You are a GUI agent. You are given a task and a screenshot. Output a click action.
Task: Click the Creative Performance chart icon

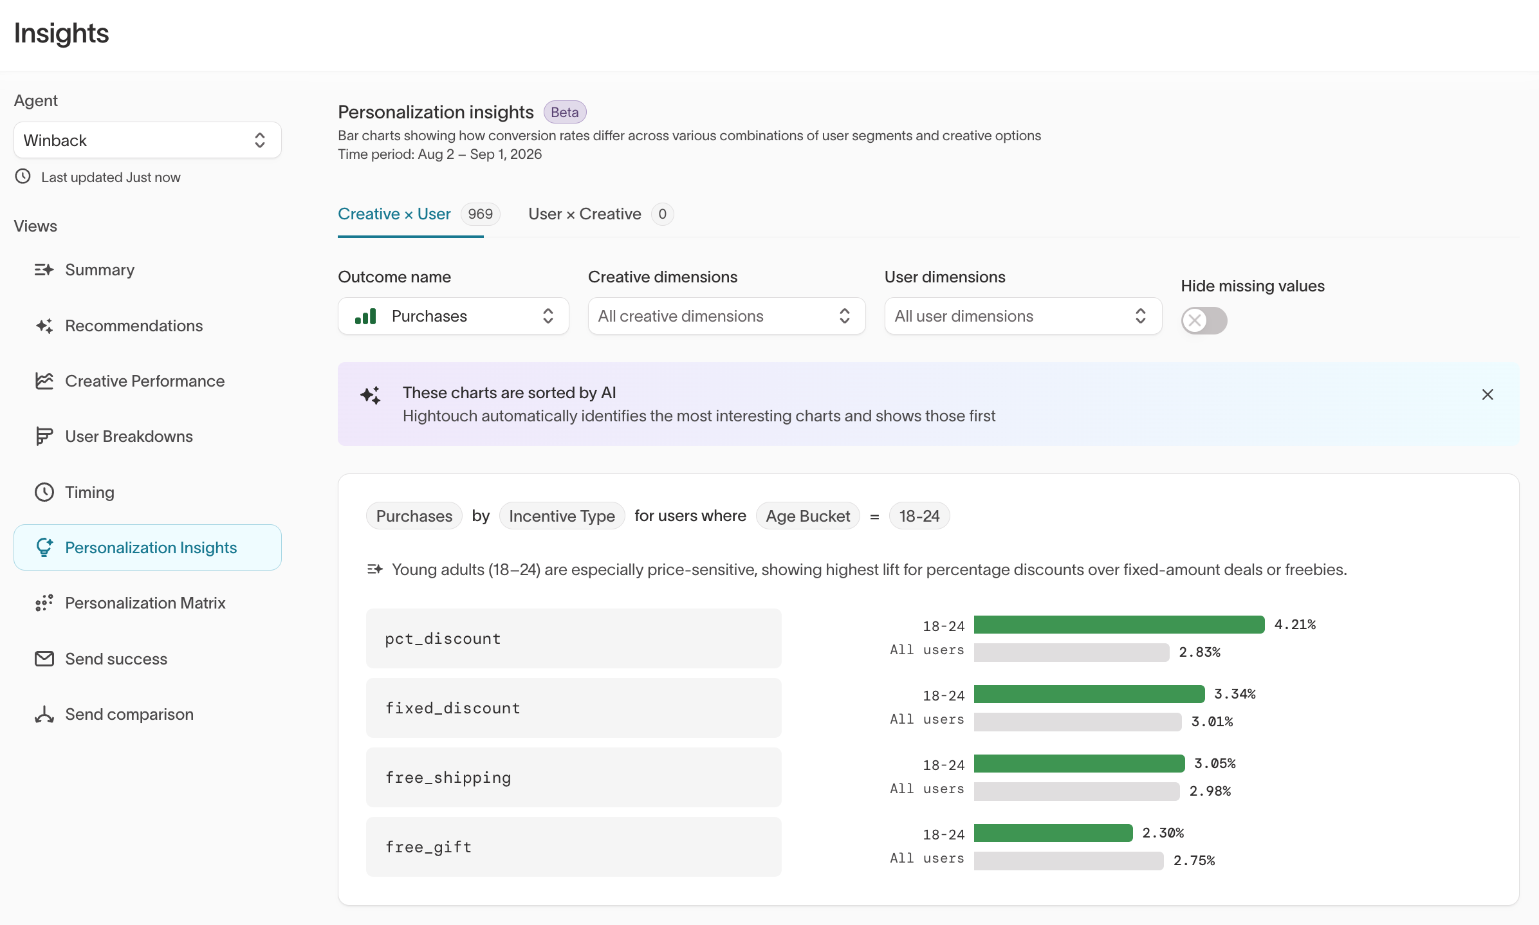click(44, 381)
